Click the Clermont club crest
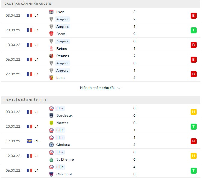Image resolution: width=203 pixels, height=178 pixels. pos(51,174)
